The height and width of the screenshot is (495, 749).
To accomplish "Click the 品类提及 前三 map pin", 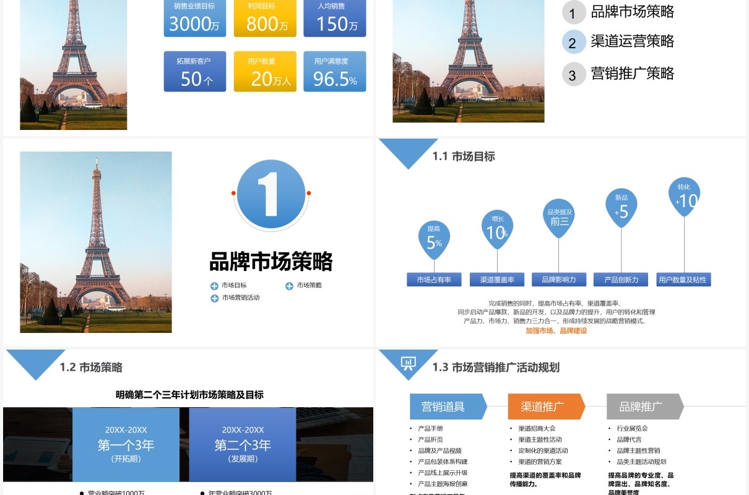I will click(x=559, y=218).
